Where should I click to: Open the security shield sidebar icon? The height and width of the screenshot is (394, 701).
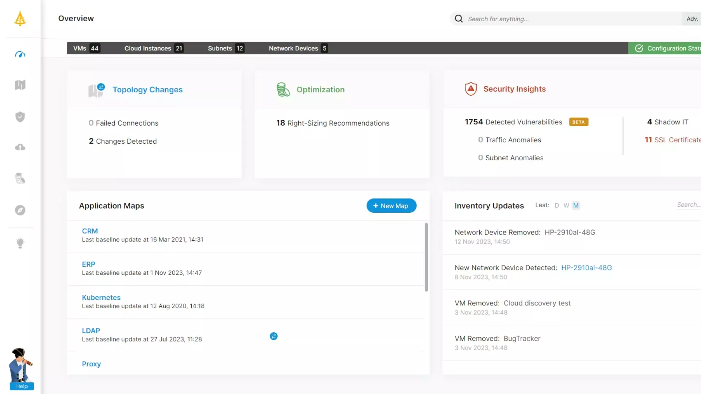[x=20, y=117]
